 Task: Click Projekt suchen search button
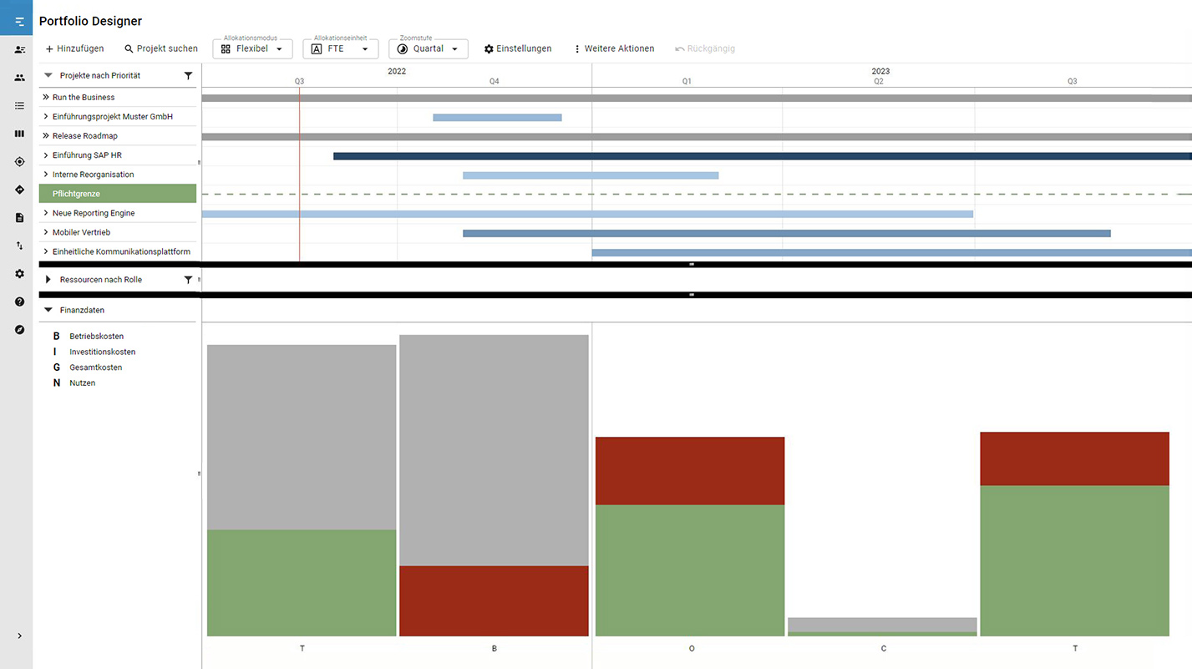click(x=161, y=48)
